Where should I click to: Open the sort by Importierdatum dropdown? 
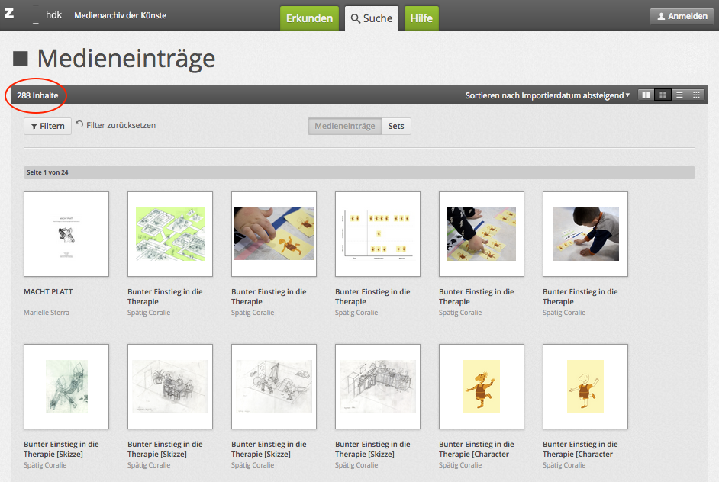547,95
